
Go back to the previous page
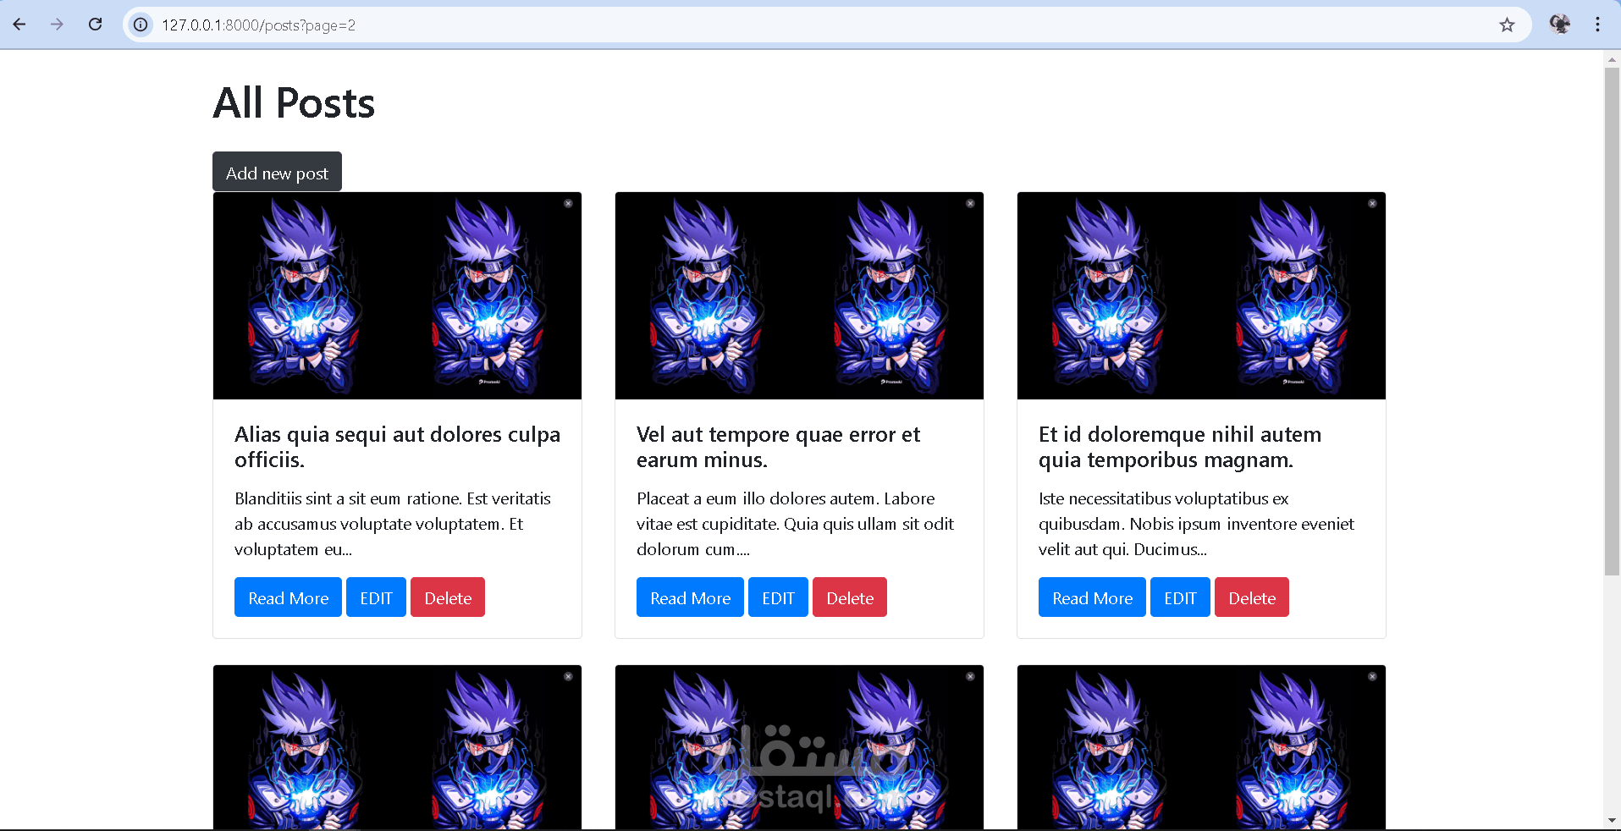pyautogui.click(x=19, y=25)
